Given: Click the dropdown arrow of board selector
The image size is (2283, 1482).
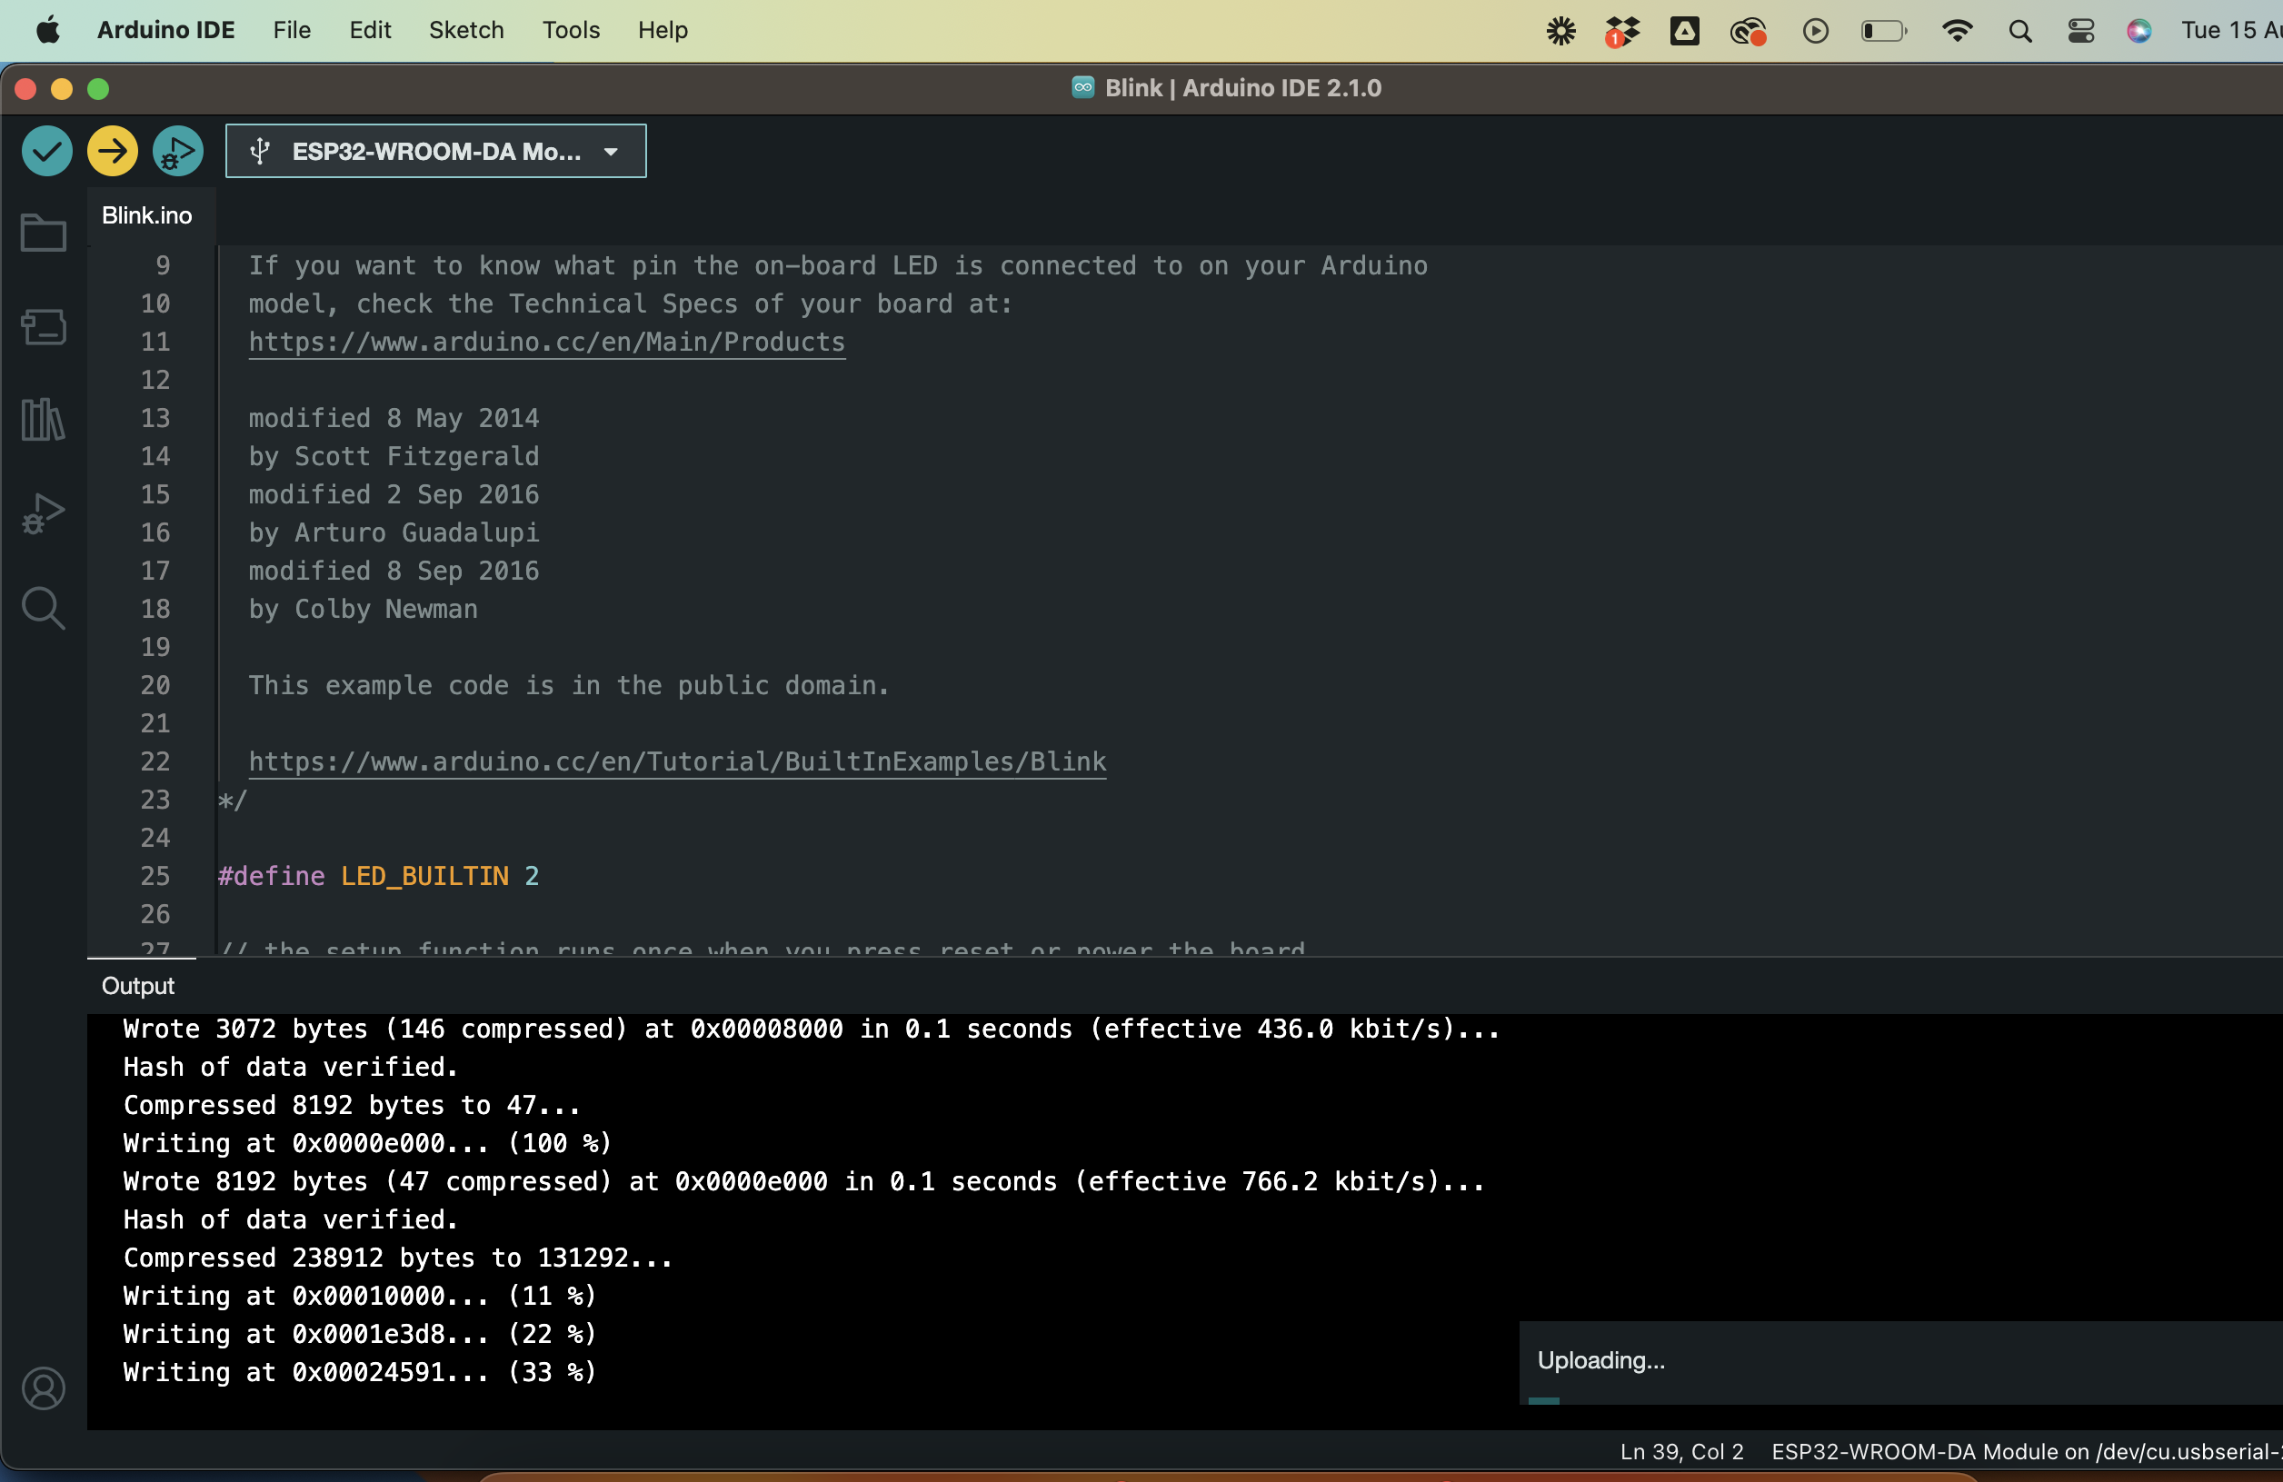Looking at the screenshot, I should (611, 152).
